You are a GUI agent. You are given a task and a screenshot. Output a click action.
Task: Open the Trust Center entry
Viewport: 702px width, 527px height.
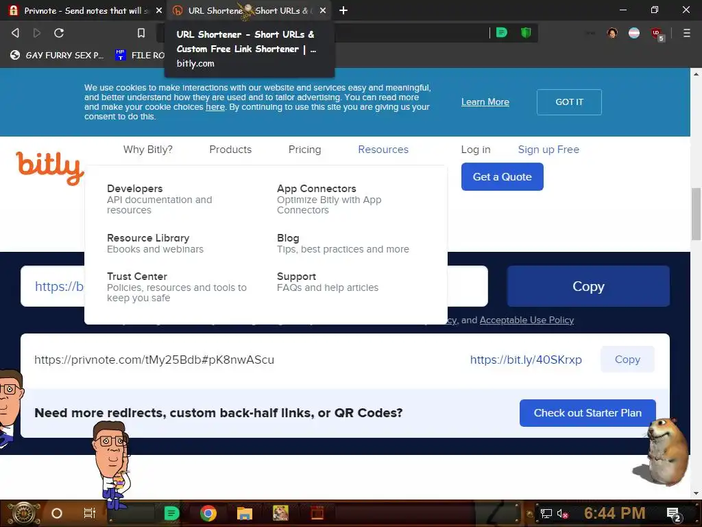tap(177, 287)
